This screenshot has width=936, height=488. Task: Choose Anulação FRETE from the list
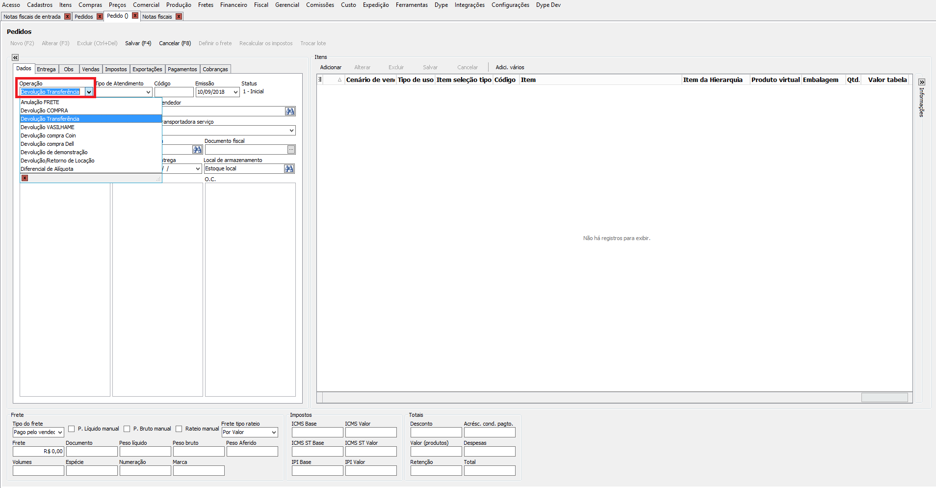[91, 102]
